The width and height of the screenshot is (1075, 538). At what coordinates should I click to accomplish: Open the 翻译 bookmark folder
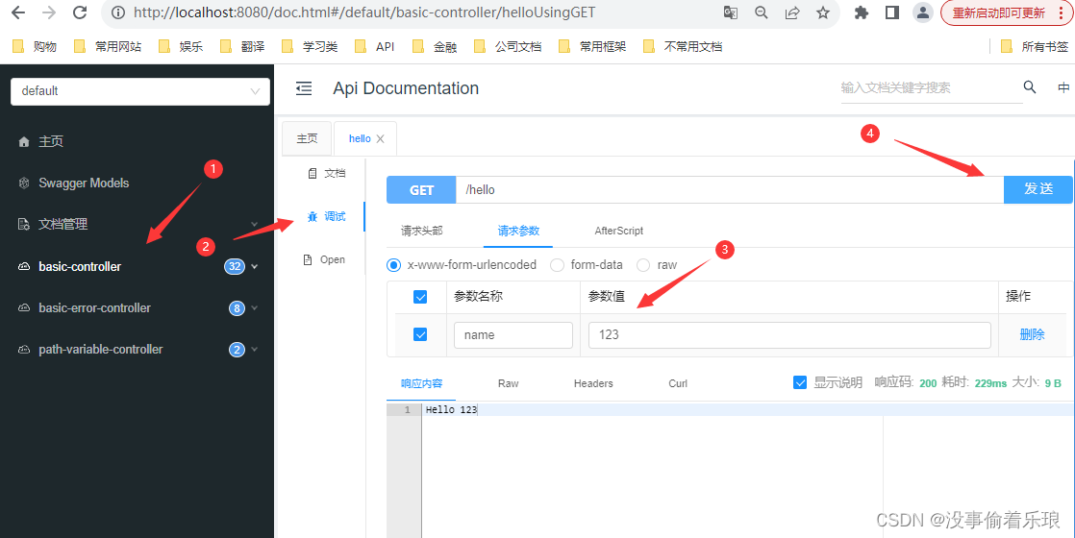(x=243, y=47)
